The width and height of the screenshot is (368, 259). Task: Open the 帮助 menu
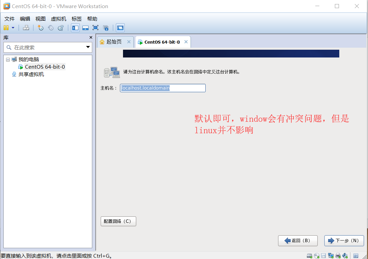tap(92, 19)
